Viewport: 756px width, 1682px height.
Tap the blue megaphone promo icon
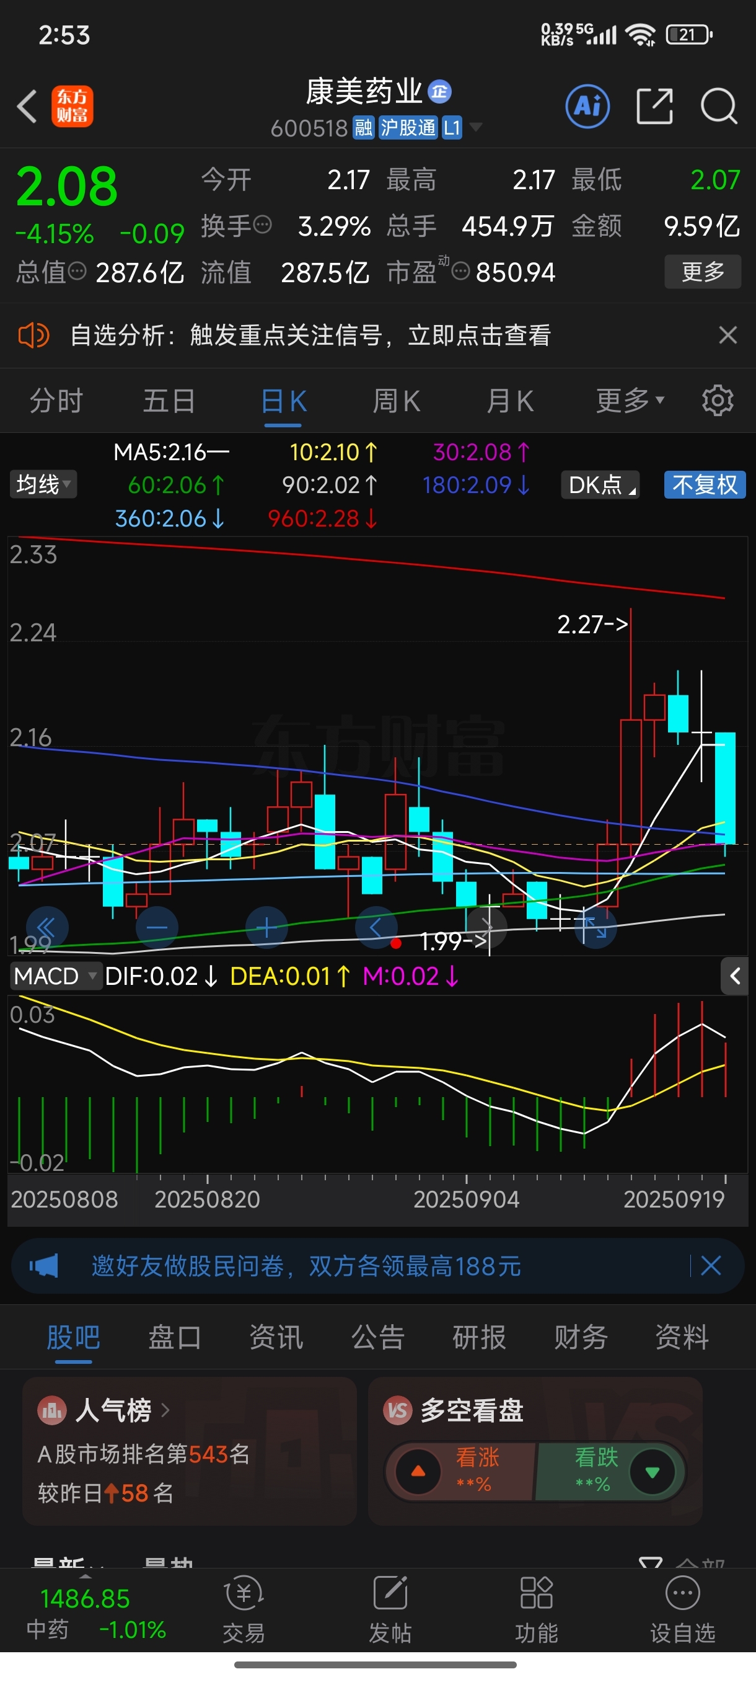pyautogui.click(x=44, y=1265)
